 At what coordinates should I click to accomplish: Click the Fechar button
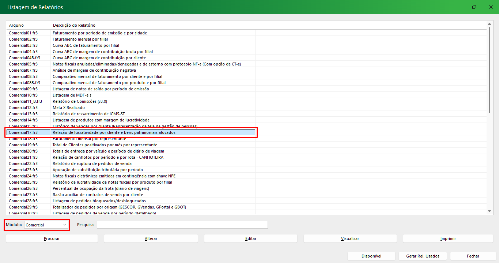pyautogui.click(x=473, y=256)
